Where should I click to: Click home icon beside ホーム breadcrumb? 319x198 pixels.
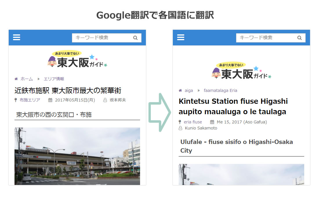16,79
